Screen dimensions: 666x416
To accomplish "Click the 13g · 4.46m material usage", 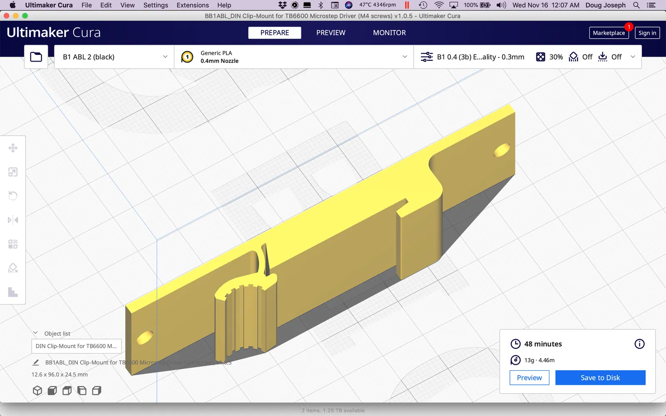I will (539, 360).
